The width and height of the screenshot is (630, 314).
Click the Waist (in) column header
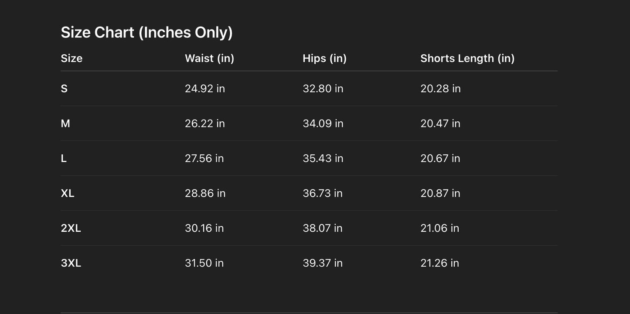pos(209,58)
